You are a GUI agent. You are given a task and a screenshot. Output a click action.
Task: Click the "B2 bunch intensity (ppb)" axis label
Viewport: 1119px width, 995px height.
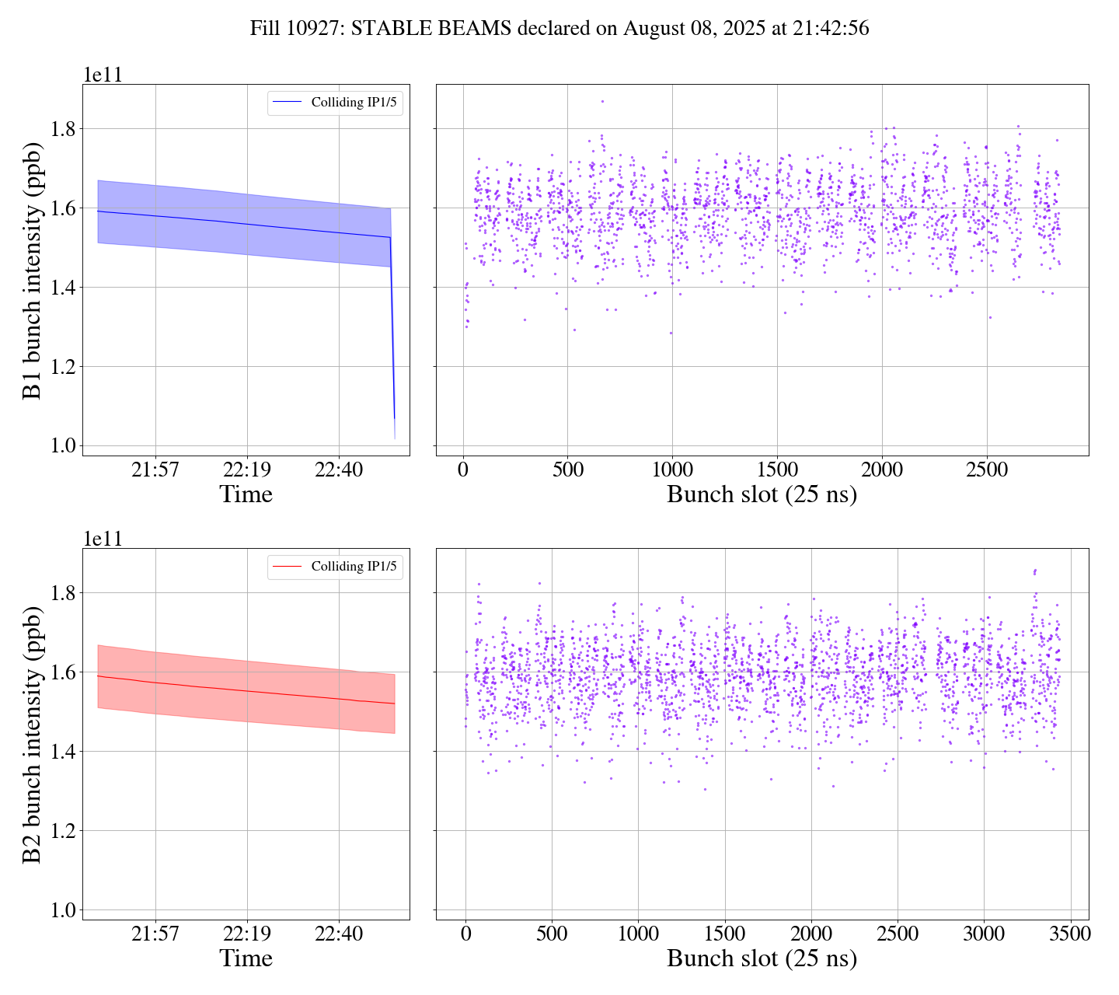point(32,735)
